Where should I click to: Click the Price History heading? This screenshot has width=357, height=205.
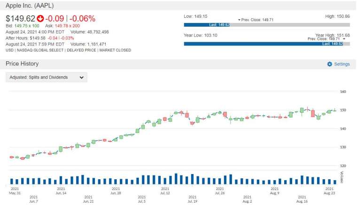(22, 64)
